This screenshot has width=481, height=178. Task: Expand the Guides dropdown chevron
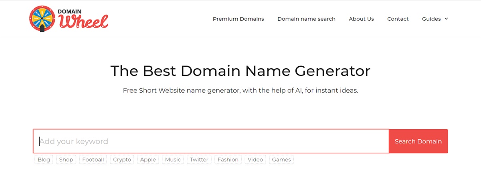pyautogui.click(x=447, y=19)
